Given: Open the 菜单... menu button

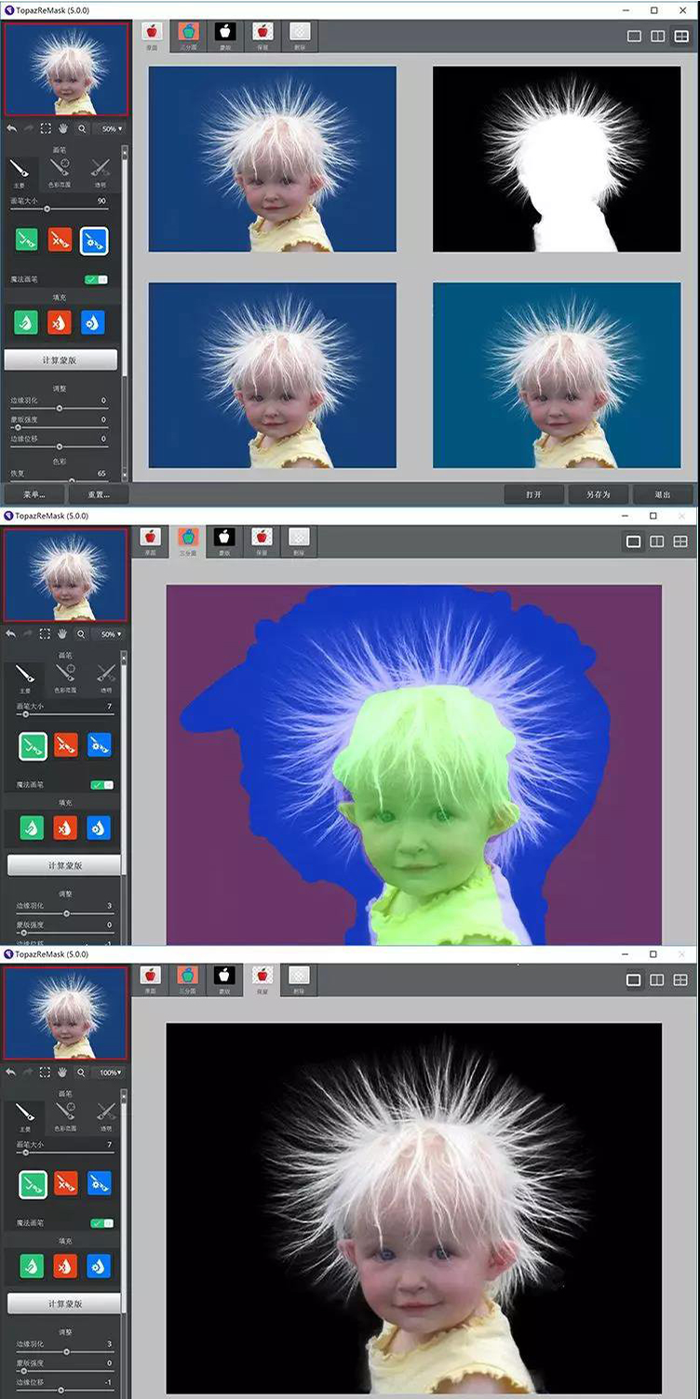Looking at the screenshot, I should tap(34, 494).
